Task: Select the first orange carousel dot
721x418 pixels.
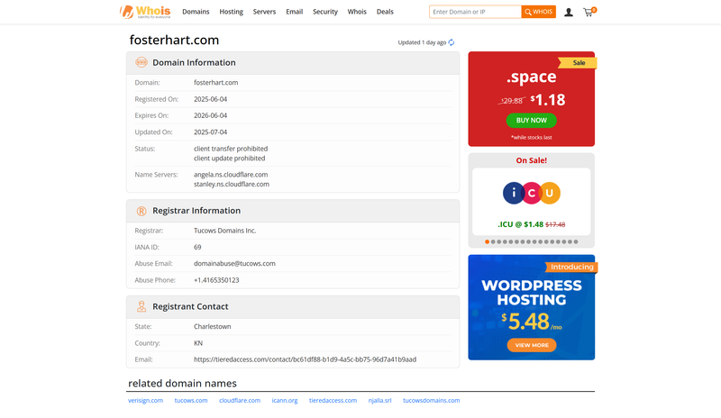Action: pyautogui.click(x=487, y=241)
